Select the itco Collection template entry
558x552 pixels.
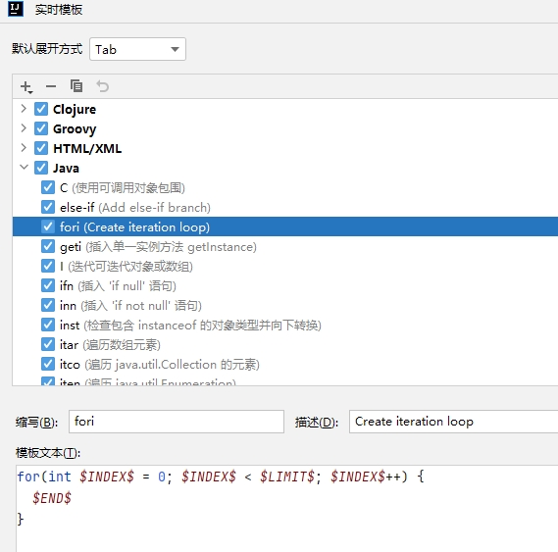point(160,365)
